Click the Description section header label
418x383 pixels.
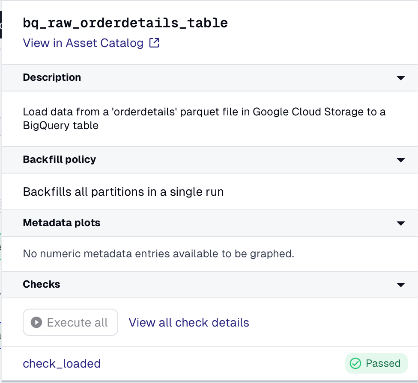tap(52, 77)
